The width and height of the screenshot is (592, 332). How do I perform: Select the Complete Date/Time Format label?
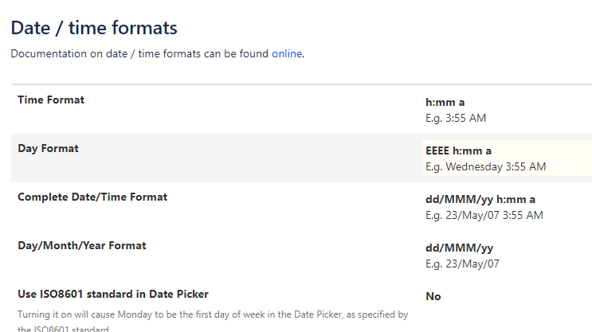pos(92,197)
